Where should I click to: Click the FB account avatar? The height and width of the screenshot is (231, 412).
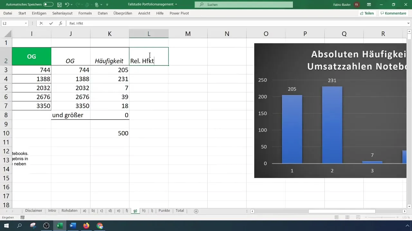356,4
